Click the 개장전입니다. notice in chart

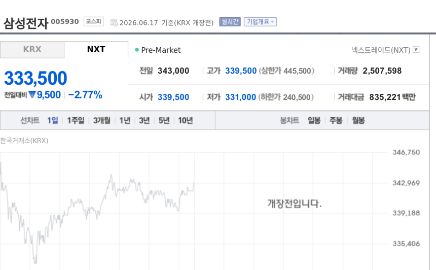(295, 204)
